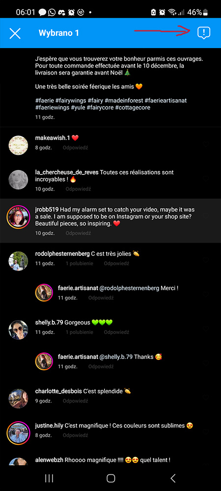The image size is (221, 491).
Task: Reply to charlotte_desbois comment via Odpowiedź
Action: click(x=75, y=401)
